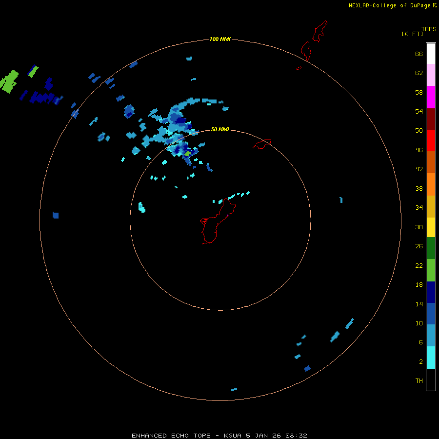This screenshot has height=439, width=439.
Task: Click the 42 legend value
Action: (x=419, y=169)
